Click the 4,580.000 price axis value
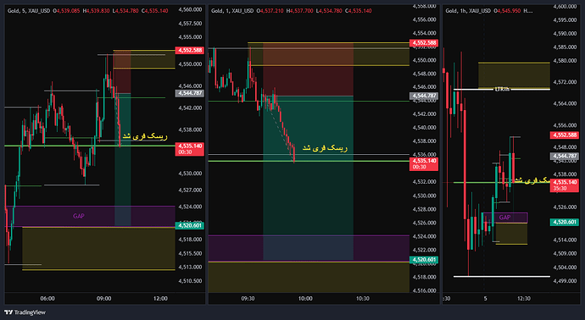 565,61
